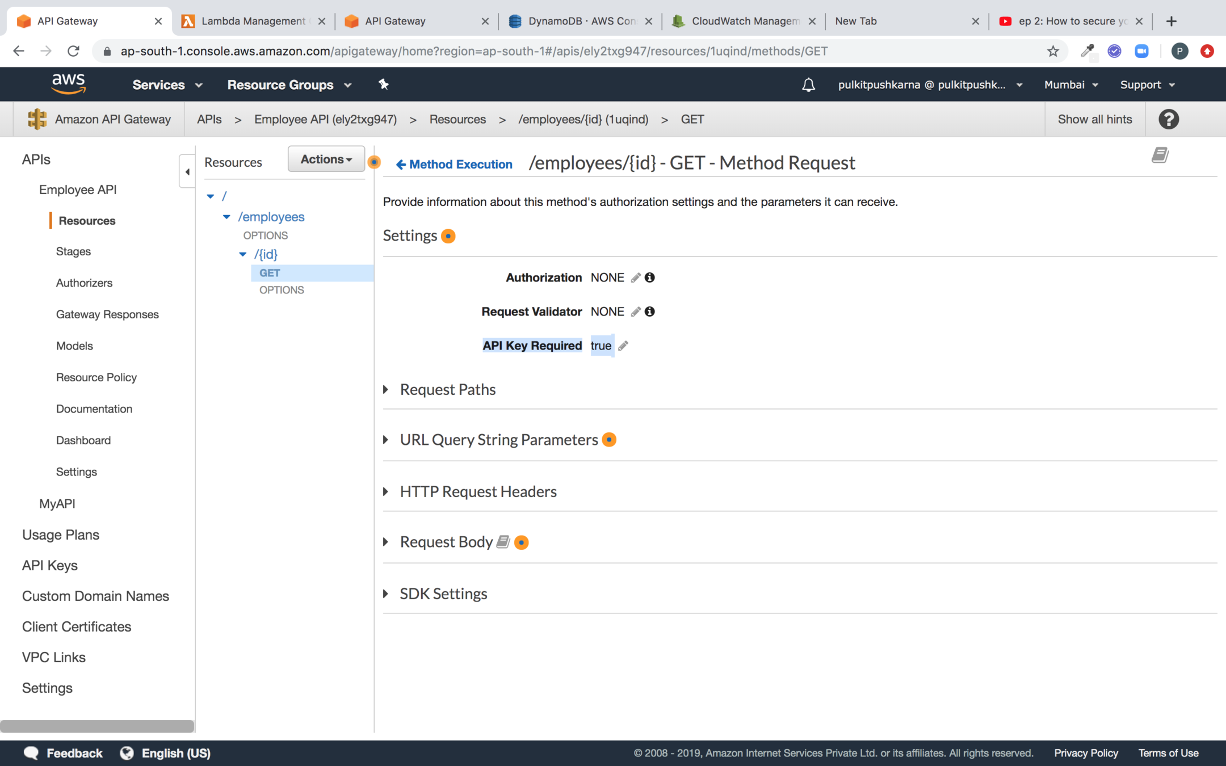Open the Actions dropdown
Viewport: 1226px width, 766px height.
[326, 159]
